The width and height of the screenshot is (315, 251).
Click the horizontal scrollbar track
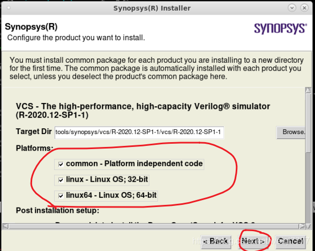154,226
